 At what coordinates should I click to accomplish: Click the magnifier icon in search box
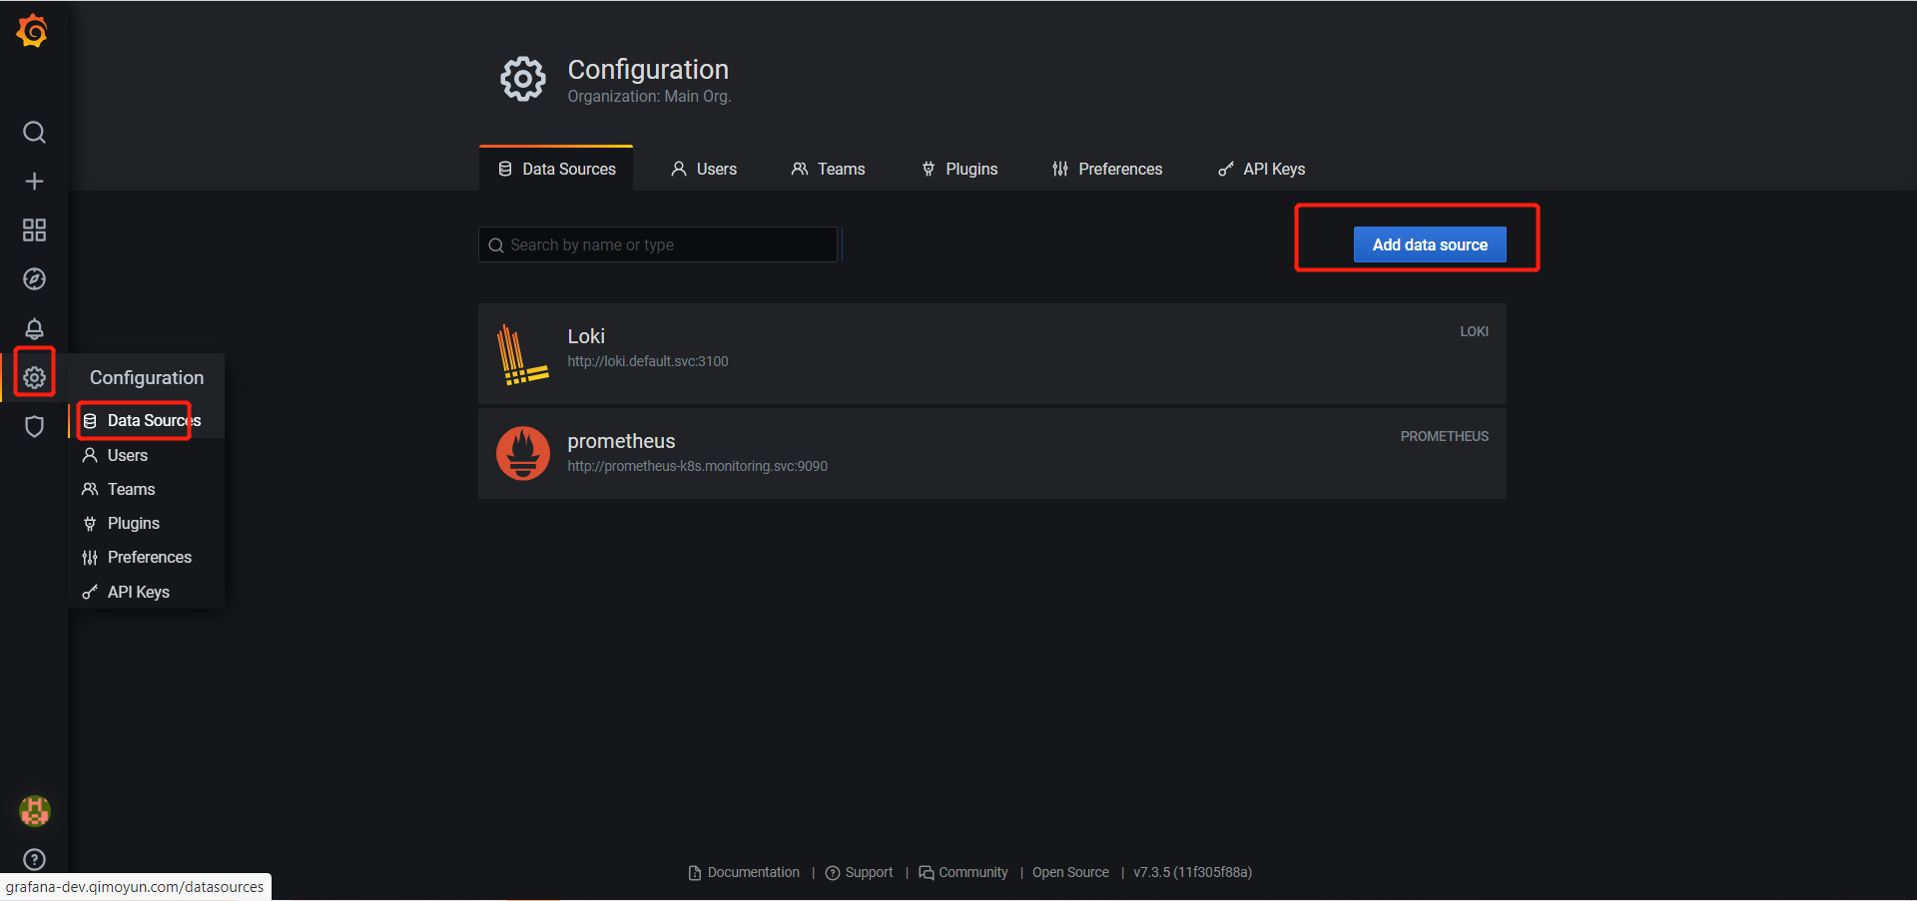point(496,245)
